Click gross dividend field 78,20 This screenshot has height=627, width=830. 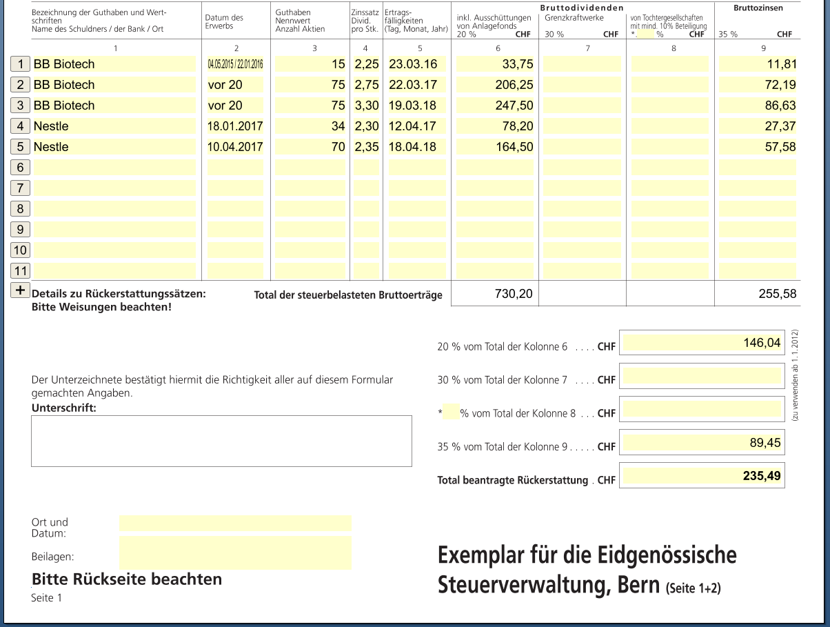(494, 126)
